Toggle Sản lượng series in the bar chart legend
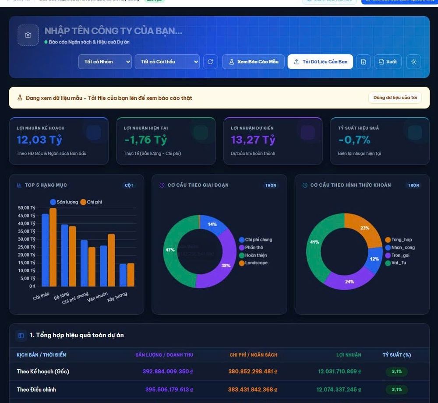 tap(64, 202)
